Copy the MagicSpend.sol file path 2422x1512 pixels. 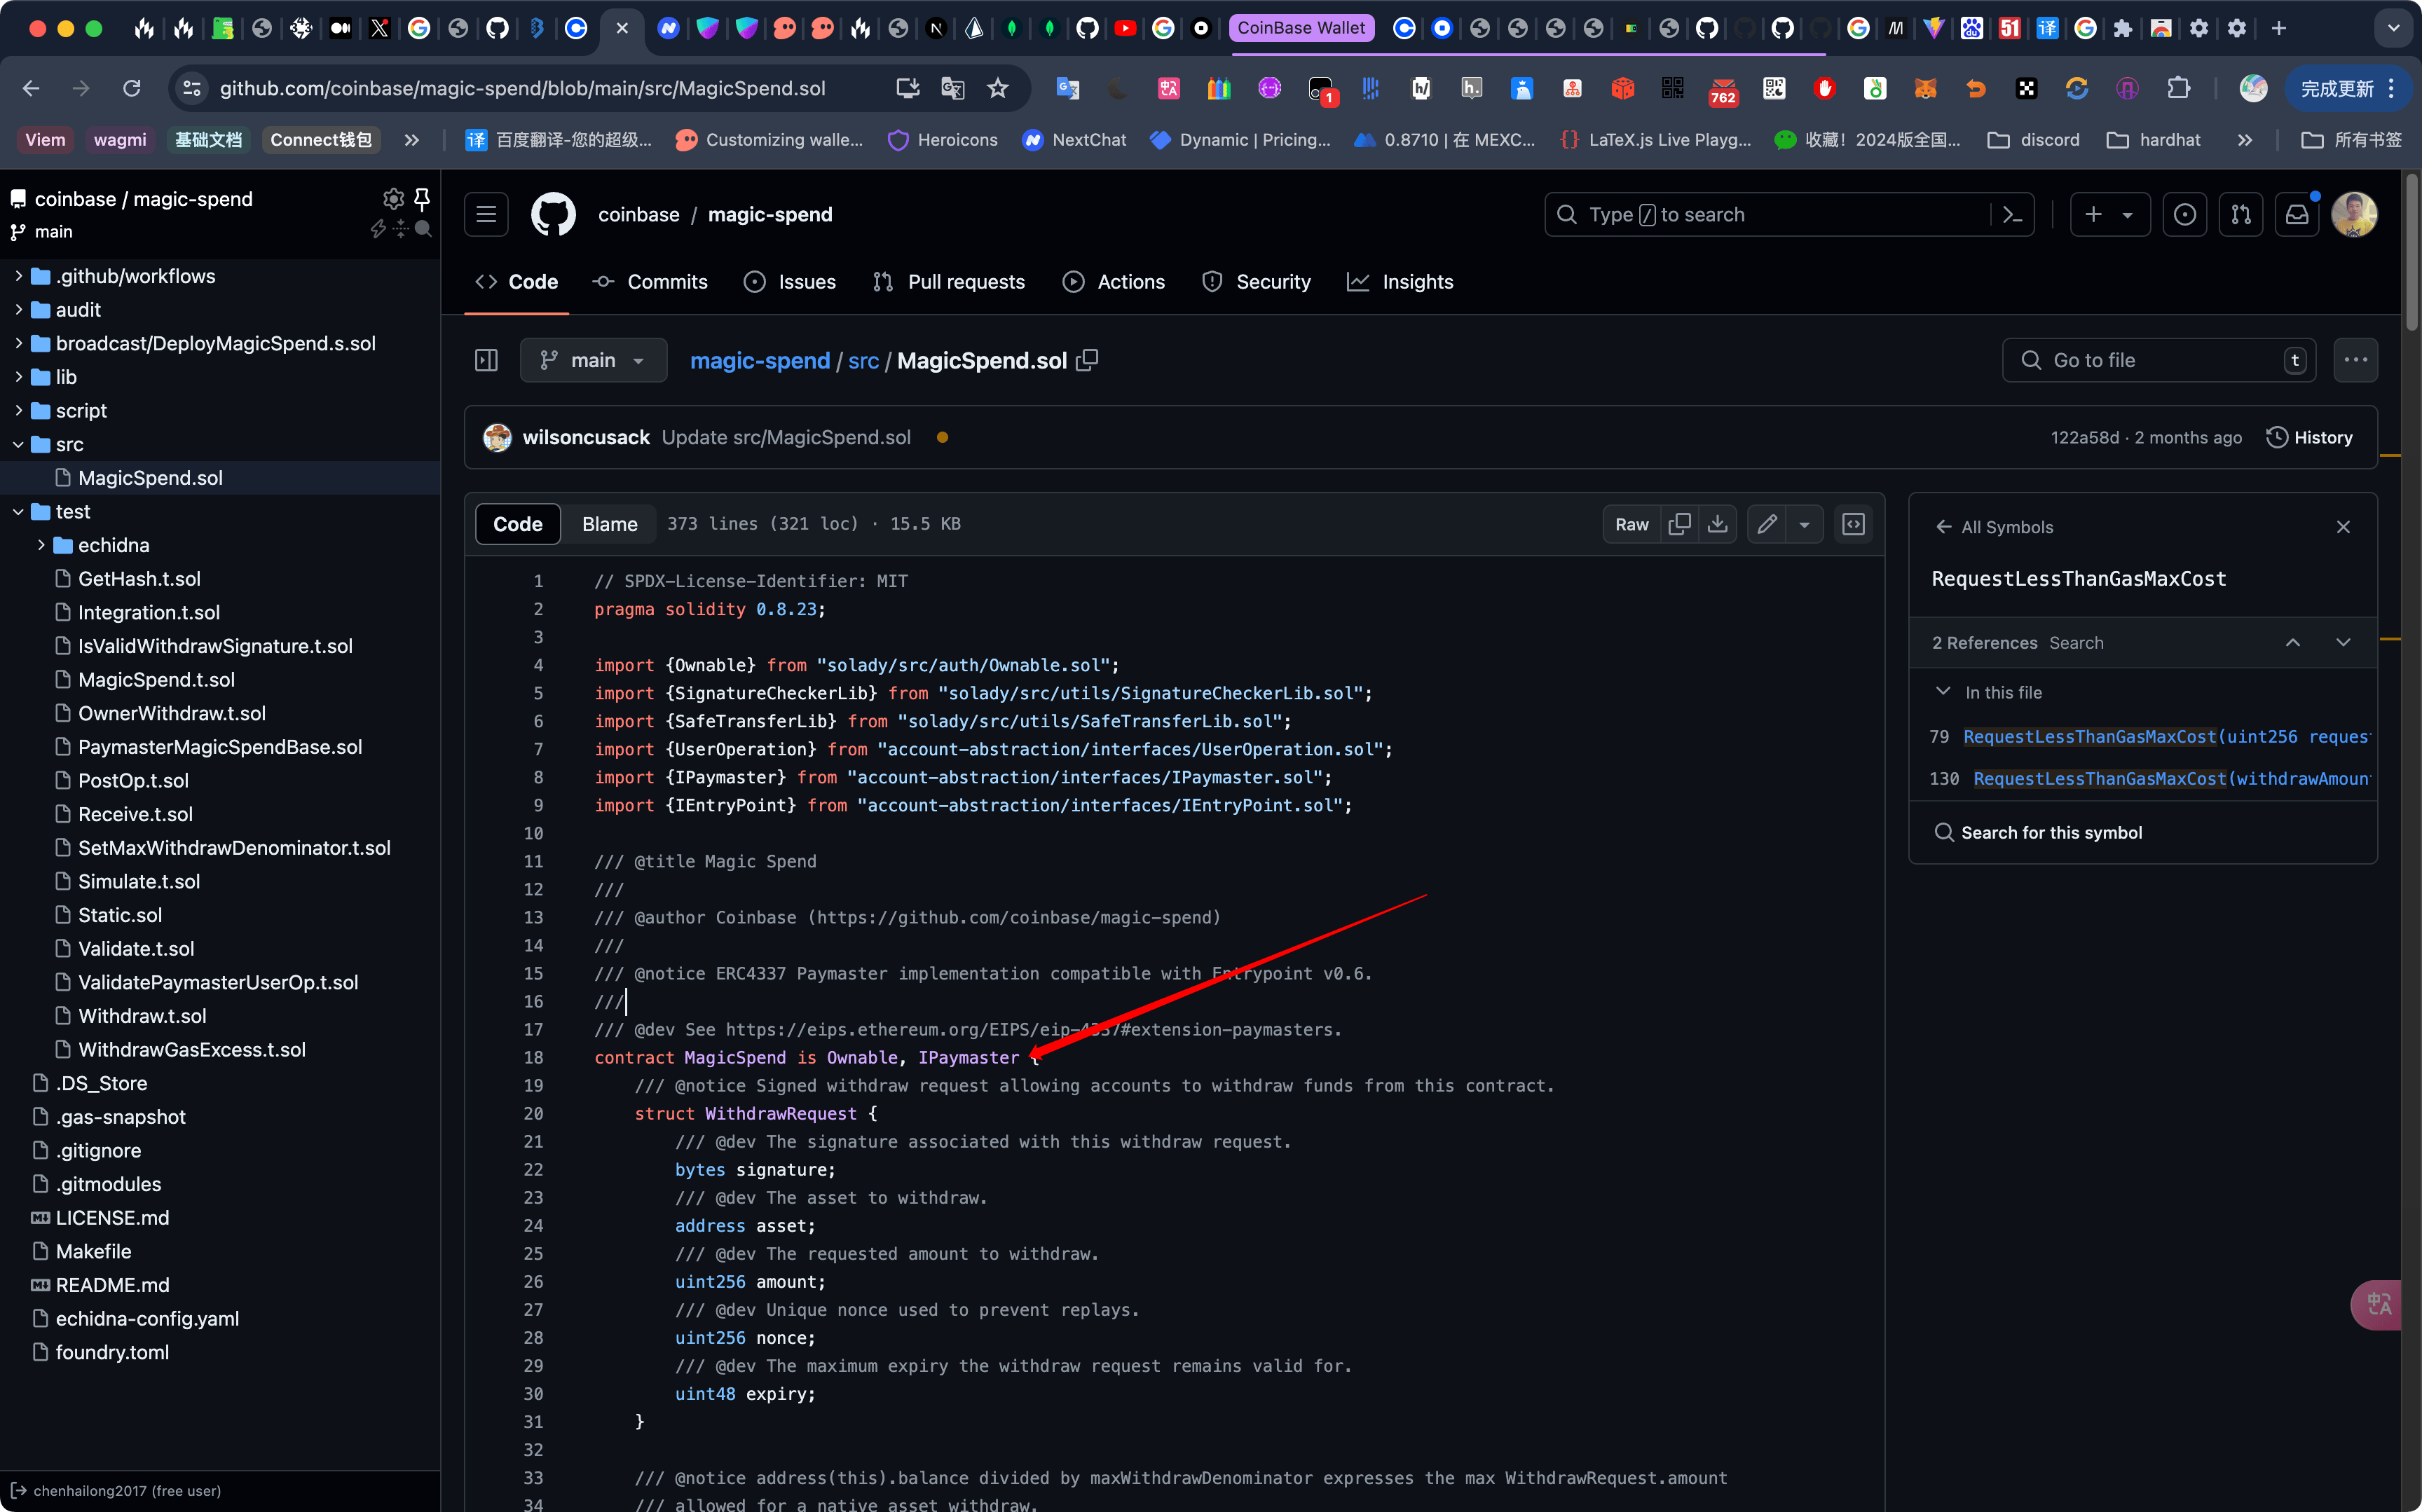point(1087,360)
